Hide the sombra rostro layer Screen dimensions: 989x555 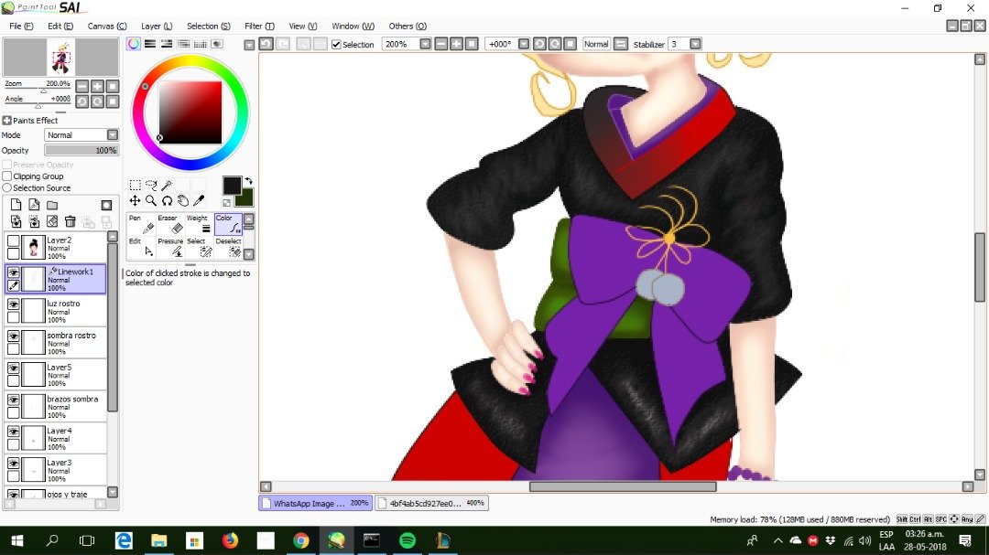(x=13, y=336)
